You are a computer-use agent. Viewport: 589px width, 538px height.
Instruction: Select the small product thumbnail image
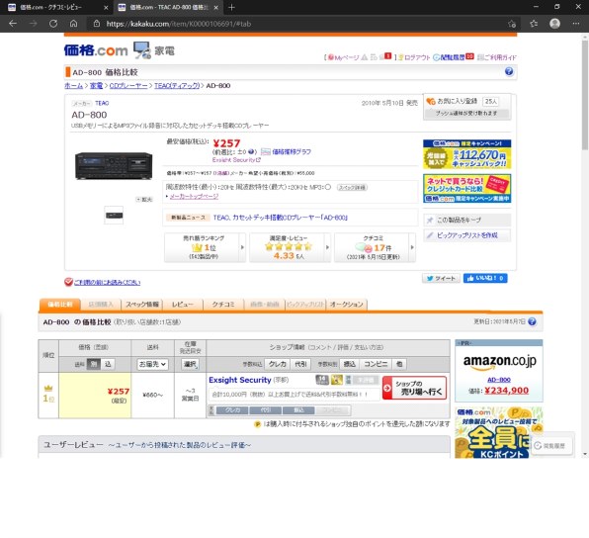[x=114, y=216]
